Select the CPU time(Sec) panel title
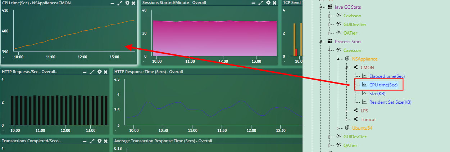Viewport: 450px width, 152px height. (x=37, y=3)
